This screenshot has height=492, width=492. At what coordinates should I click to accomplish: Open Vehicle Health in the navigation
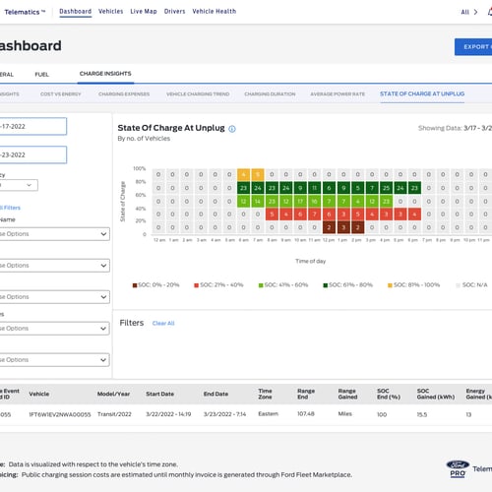215,12
